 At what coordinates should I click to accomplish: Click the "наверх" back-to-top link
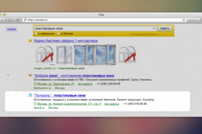point(12,29)
